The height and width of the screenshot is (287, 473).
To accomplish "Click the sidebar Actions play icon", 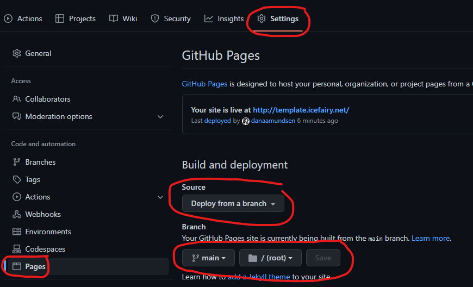I will click(x=17, y=197).
